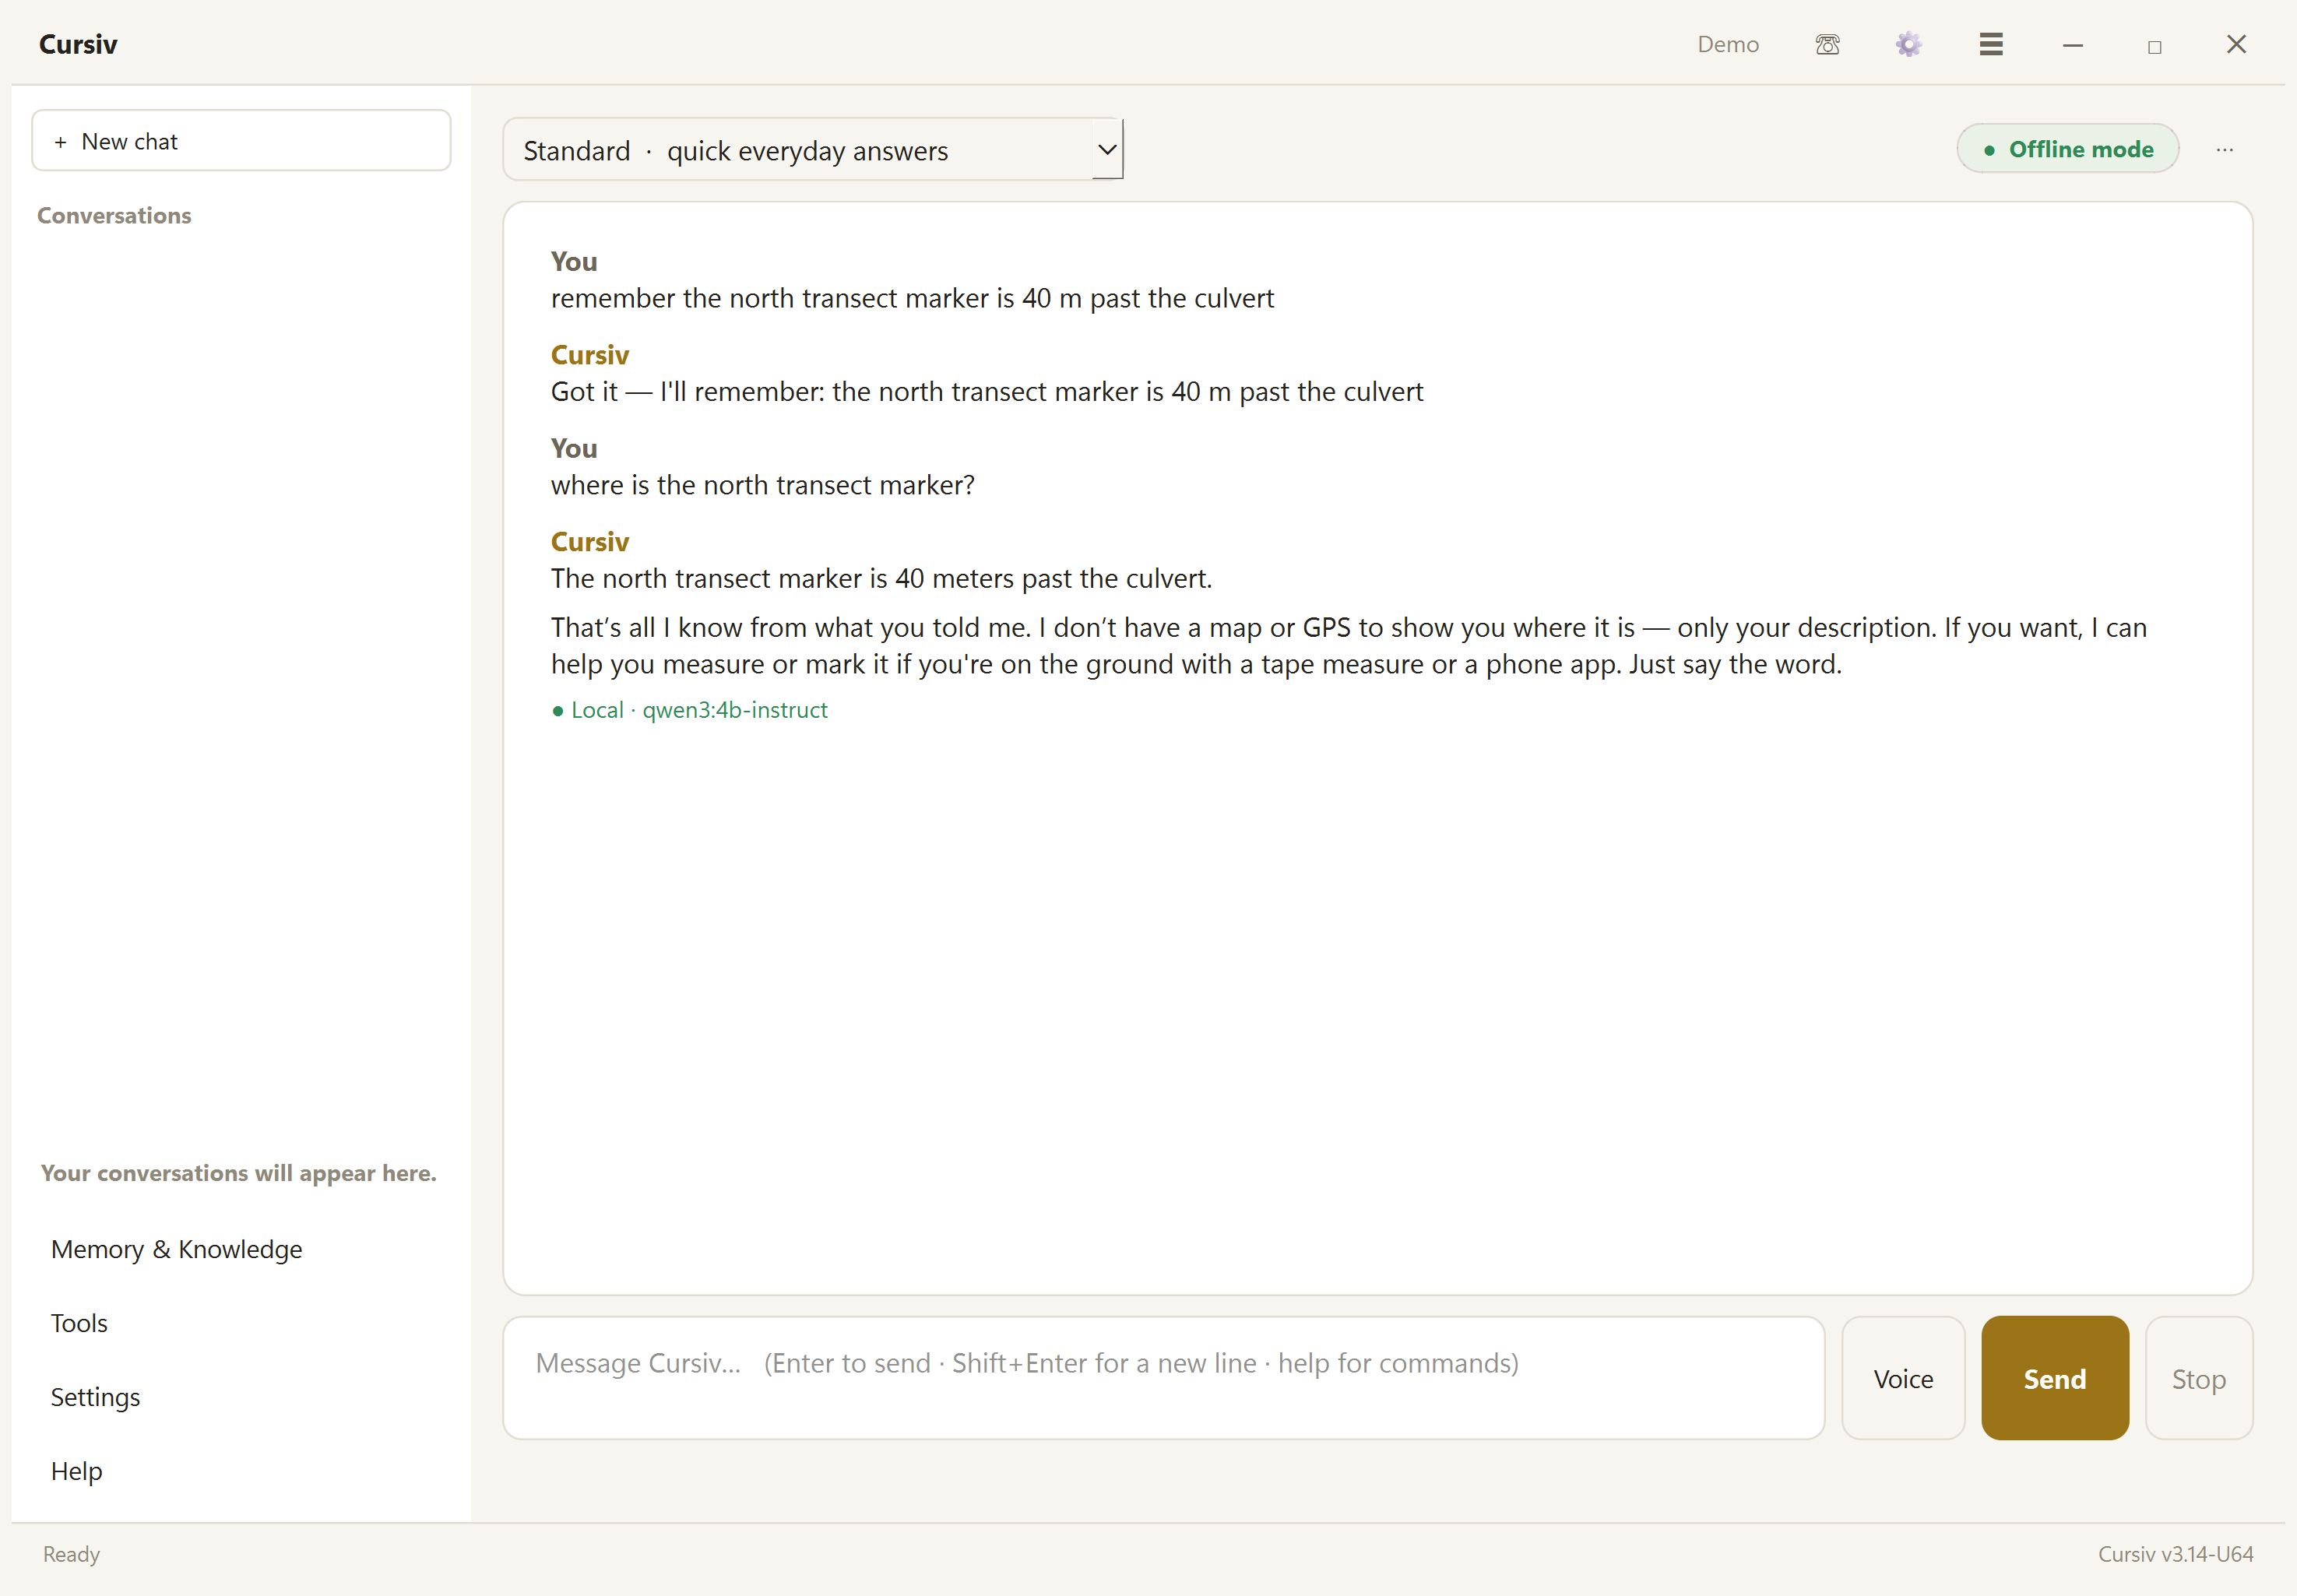
Task: Click the Local qwen3:4b-instruct model label
Action: point(689,710)
